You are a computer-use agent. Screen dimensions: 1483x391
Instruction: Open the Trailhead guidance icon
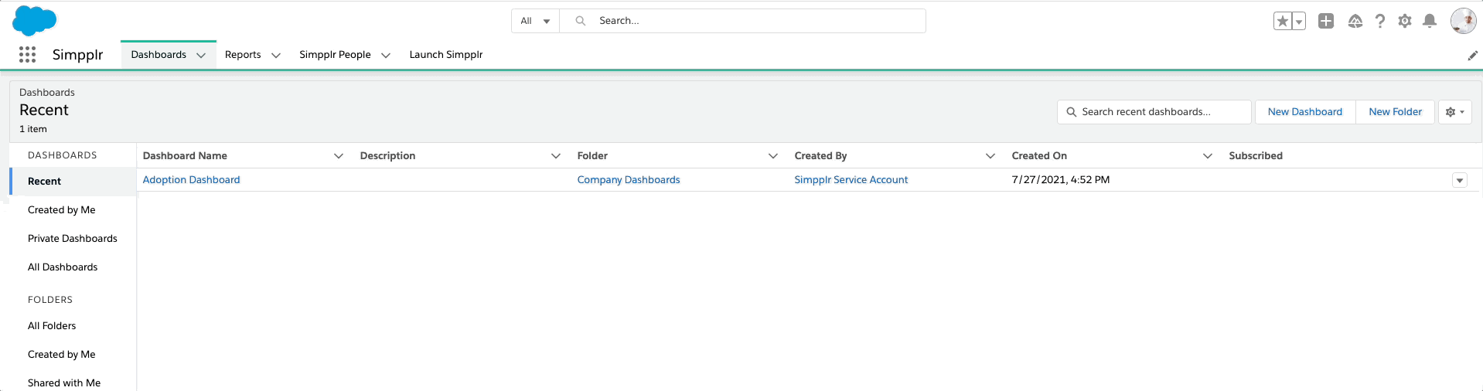tap(1355, 21)
